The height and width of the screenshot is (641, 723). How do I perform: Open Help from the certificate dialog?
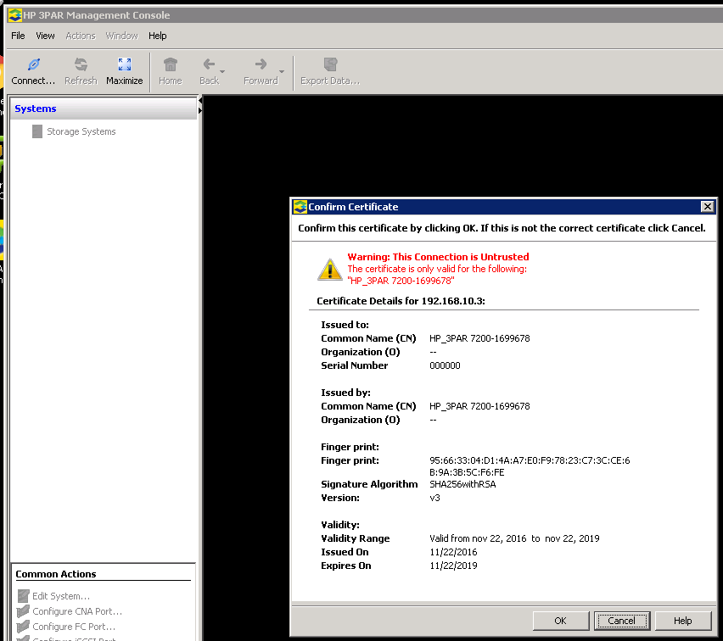[683, 620]
